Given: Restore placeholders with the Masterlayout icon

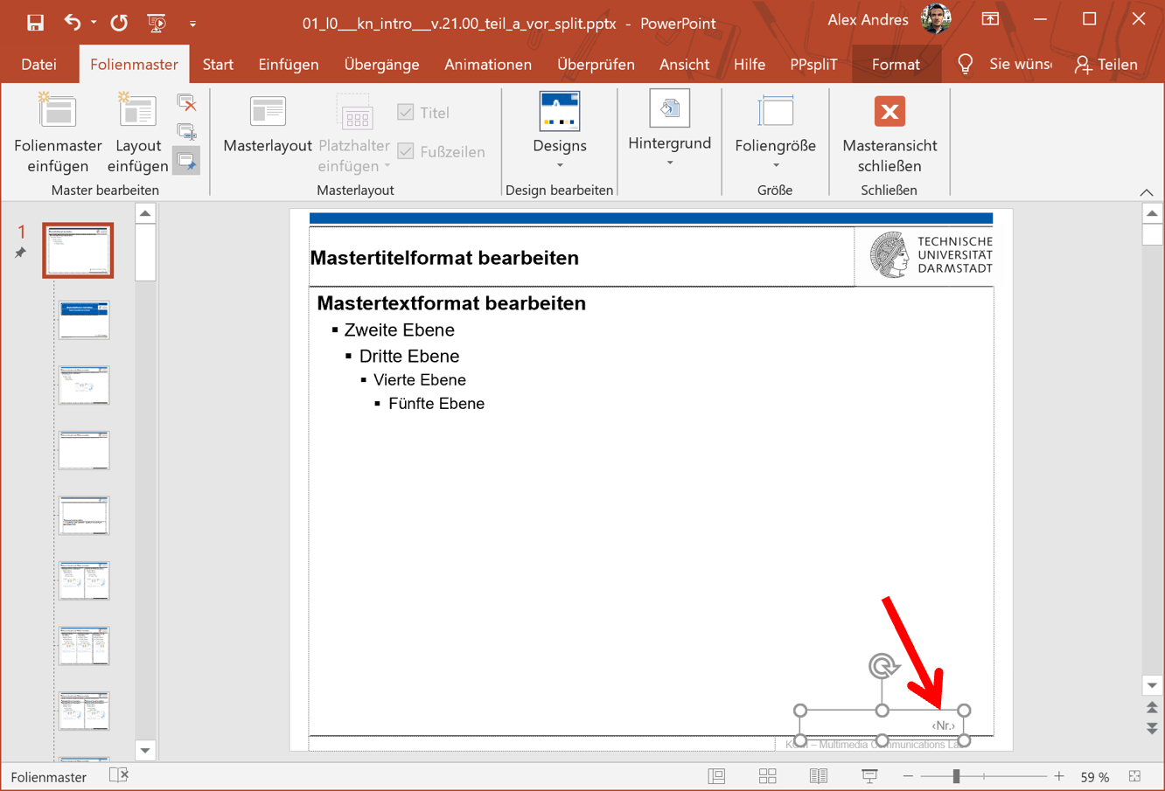Looking at the screenshot, I should click(267, 122).
